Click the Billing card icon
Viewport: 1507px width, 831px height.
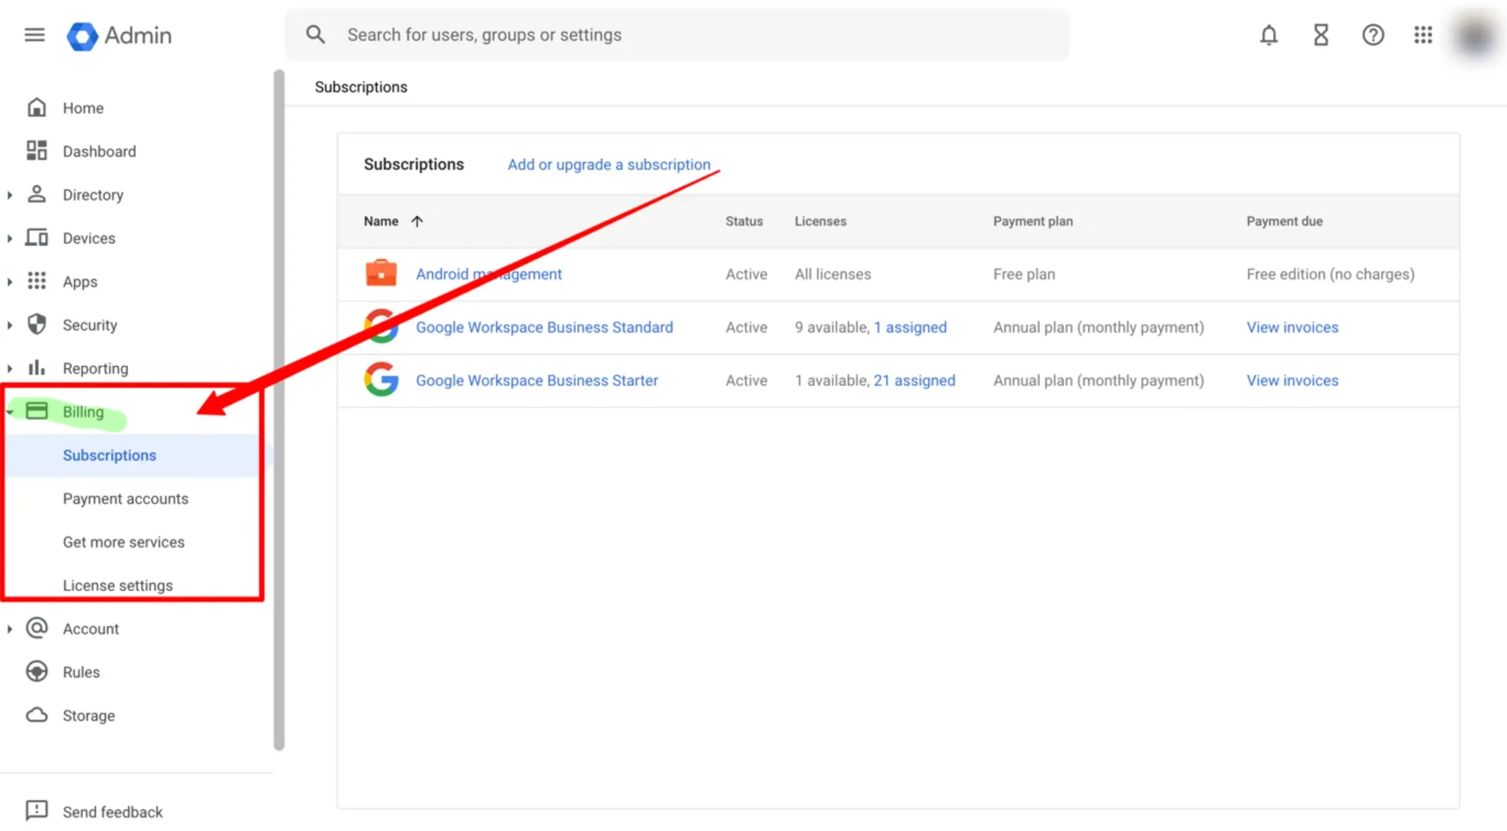pos(36,411)
